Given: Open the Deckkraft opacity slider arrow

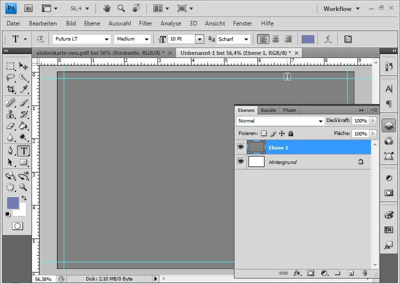Looking at the screenshot, I should (x=373, y=120).
